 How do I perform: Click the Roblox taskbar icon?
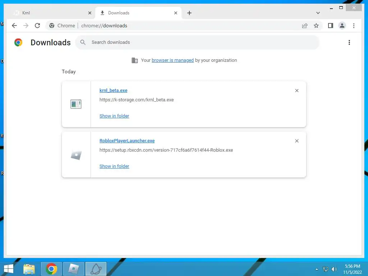pos(74,269)
